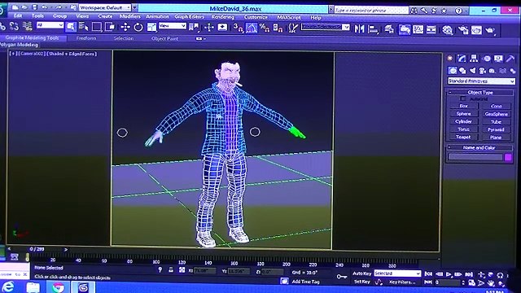Click the Bind to Space Warp icon
Image resolution: width=521 pixels, height=293 pixels.
point(28,26)
